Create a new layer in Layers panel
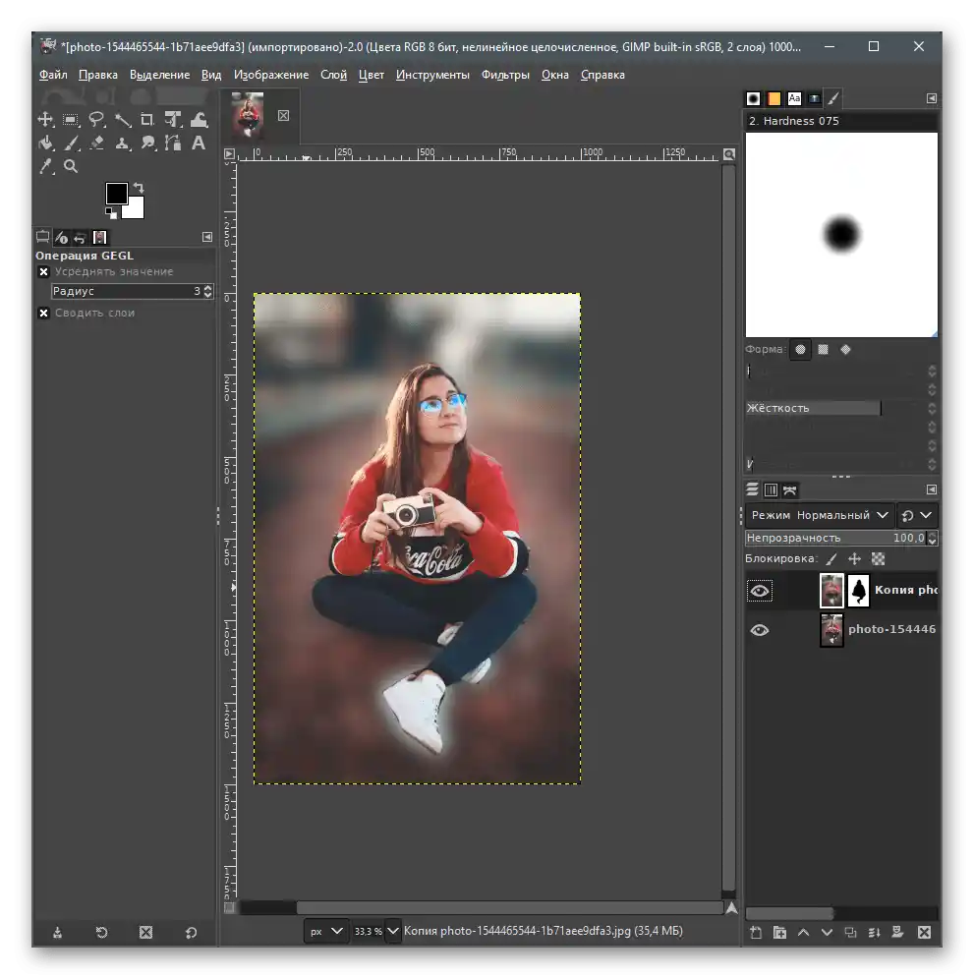Image resolution: width=974 pixels, height=979 pixels. tap(756, 932)
